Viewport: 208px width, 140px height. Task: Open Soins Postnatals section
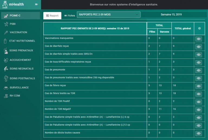click(22, 79)
